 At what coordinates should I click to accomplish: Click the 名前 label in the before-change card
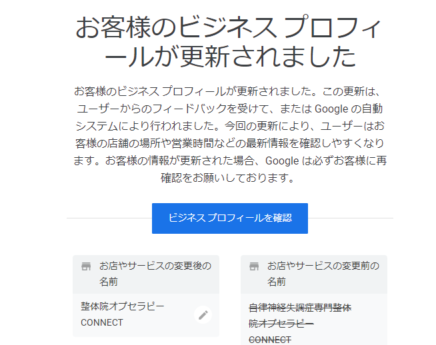[277, 282]
